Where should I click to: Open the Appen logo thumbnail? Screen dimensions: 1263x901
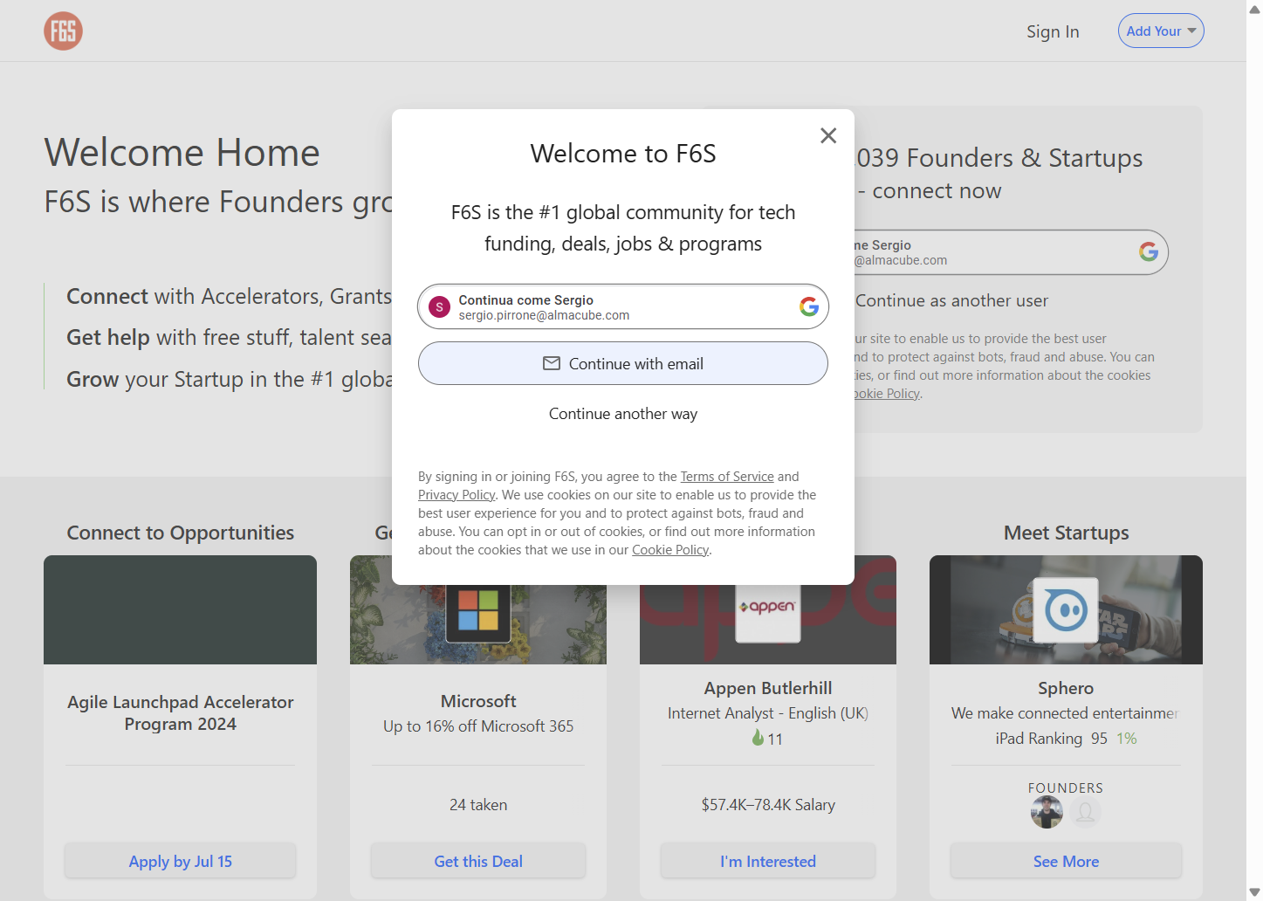pos(768,609)
